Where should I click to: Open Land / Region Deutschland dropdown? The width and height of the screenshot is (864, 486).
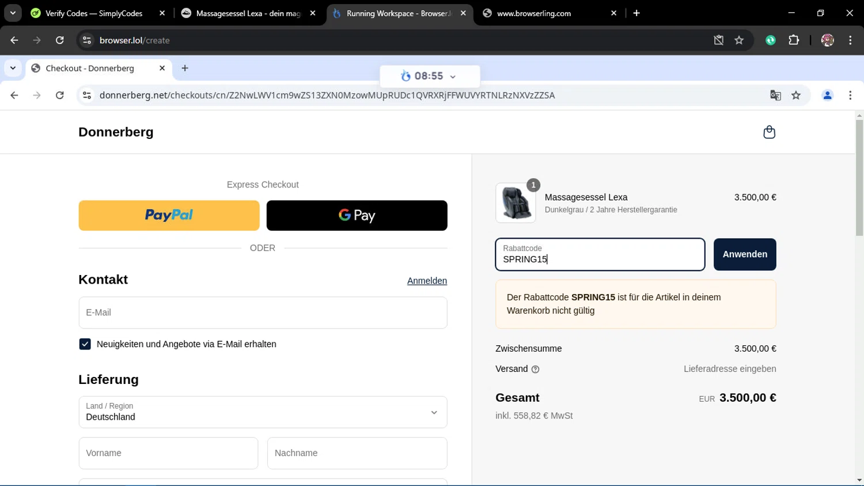coord(263,412)
